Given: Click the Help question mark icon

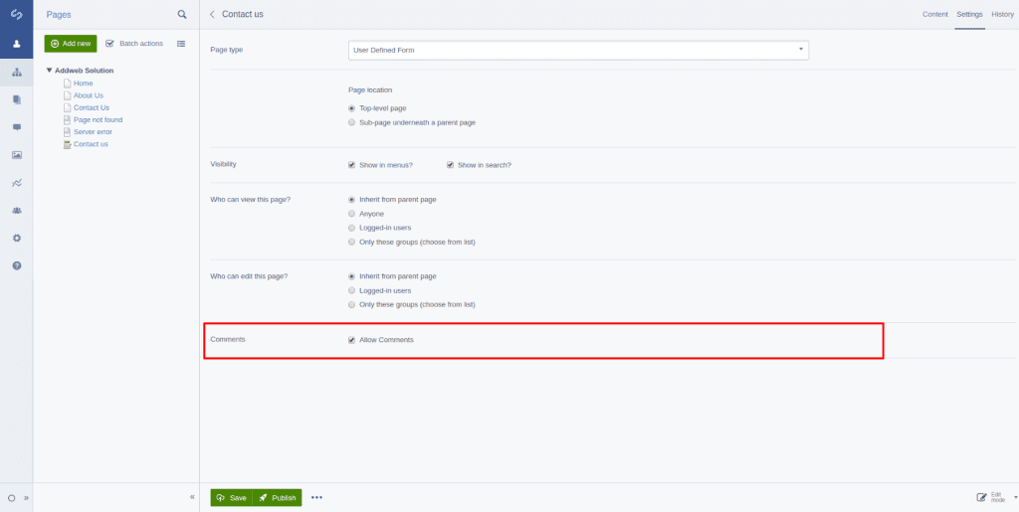Looking at the screenshot, I should tap(16, 266).
